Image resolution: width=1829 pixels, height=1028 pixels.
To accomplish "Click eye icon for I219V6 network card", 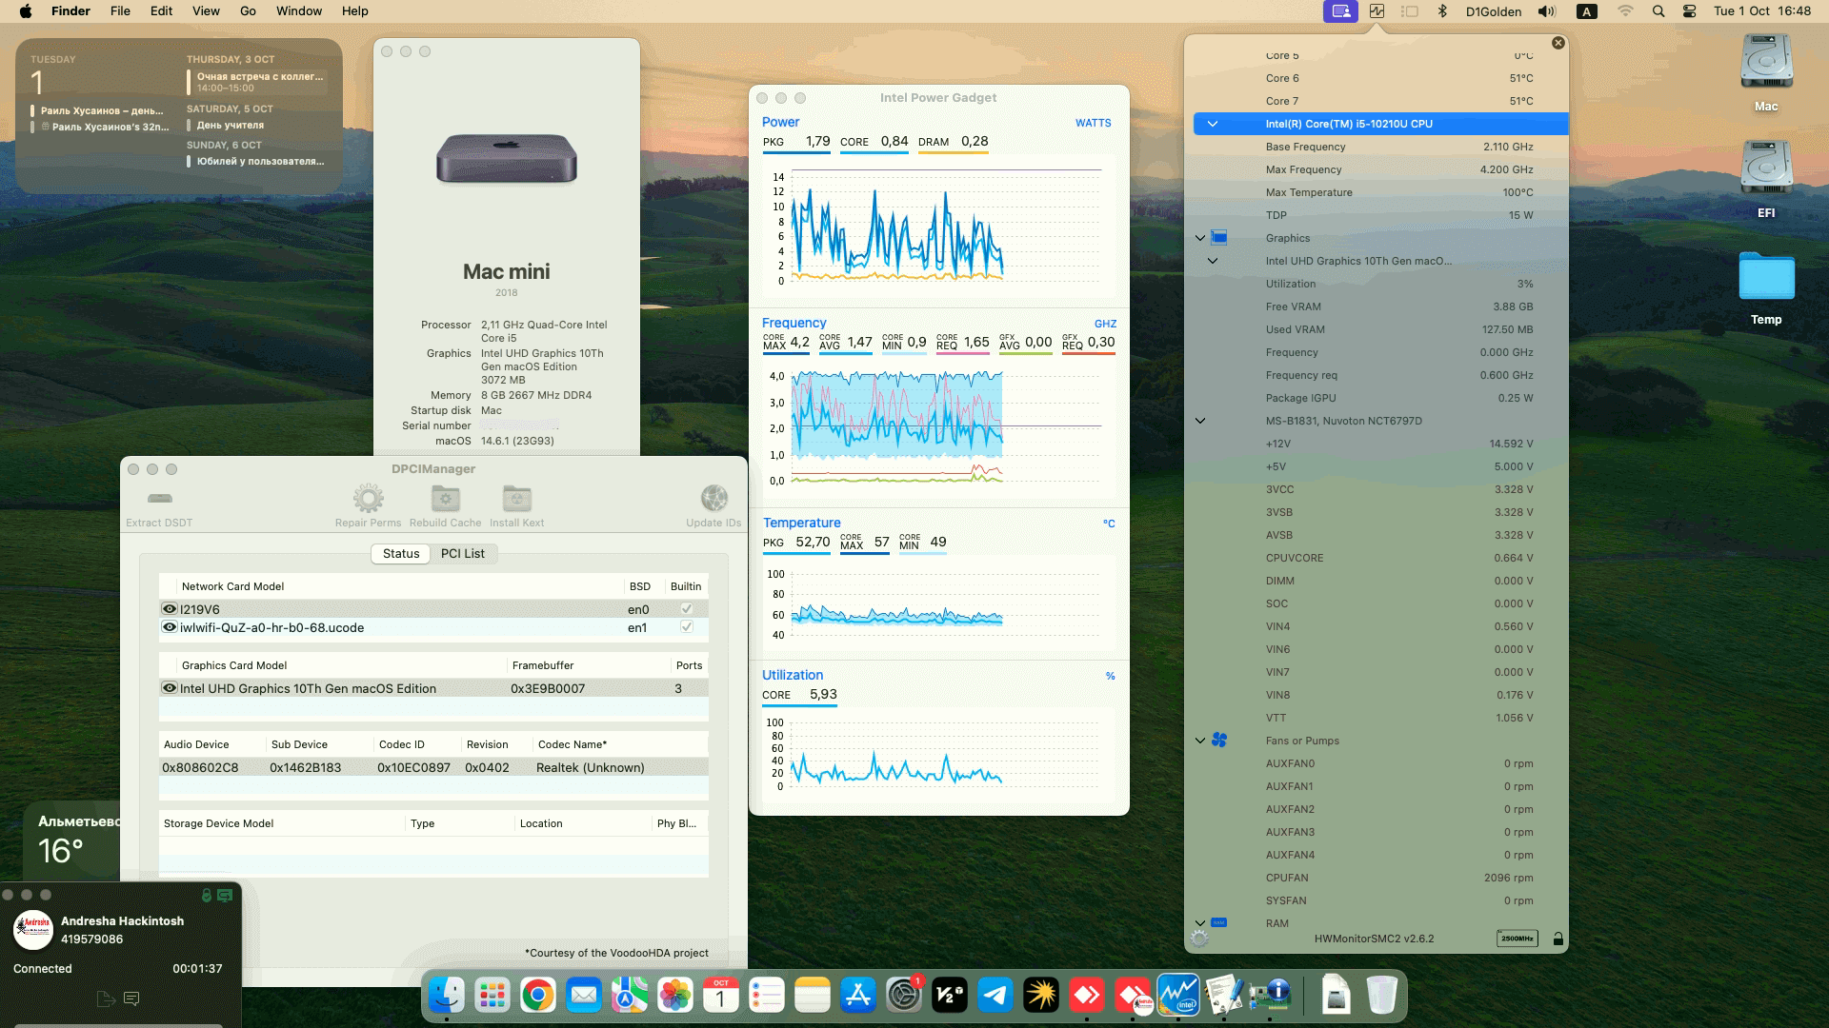I will (x=170, y=609).
